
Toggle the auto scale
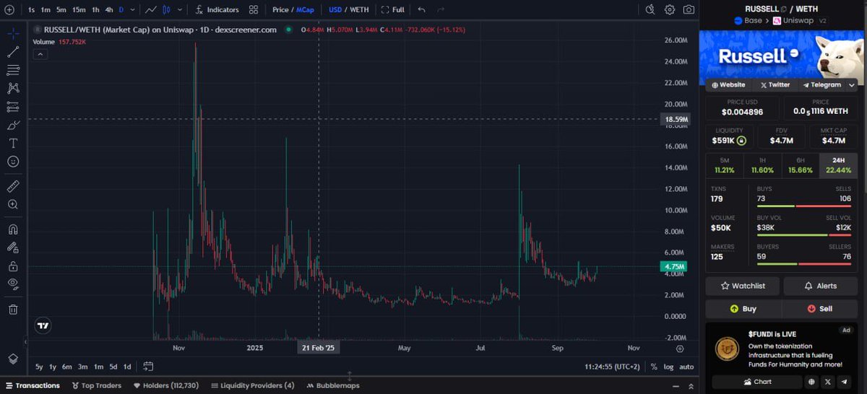click(686, 367)
